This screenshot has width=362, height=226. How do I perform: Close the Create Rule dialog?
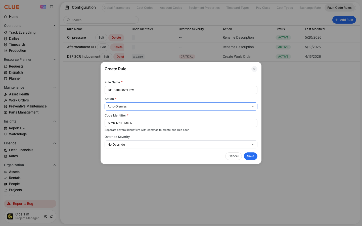tap(254, 69)
